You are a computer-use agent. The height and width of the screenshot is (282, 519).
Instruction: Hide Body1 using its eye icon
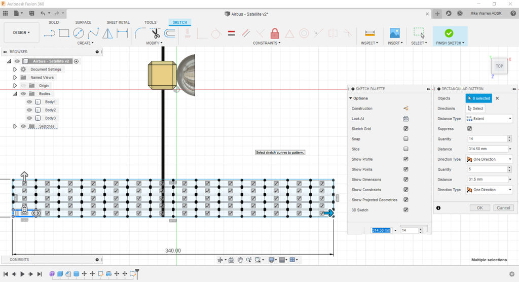pos(29,102)
